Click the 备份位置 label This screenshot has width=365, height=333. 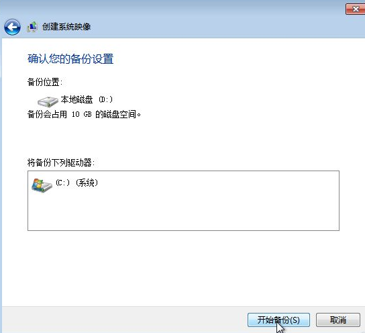click(x=45, y=82)
